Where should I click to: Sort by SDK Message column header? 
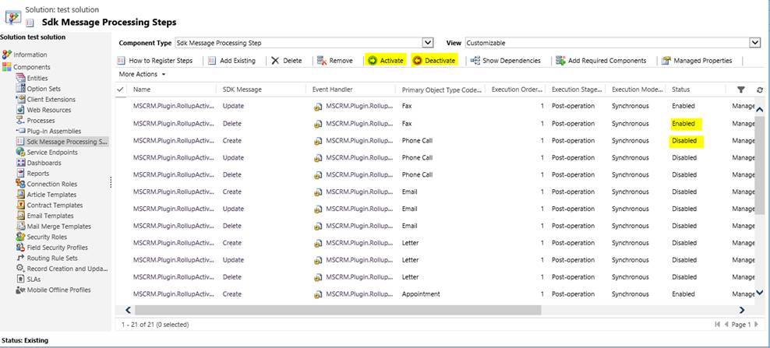coord(242,90)
